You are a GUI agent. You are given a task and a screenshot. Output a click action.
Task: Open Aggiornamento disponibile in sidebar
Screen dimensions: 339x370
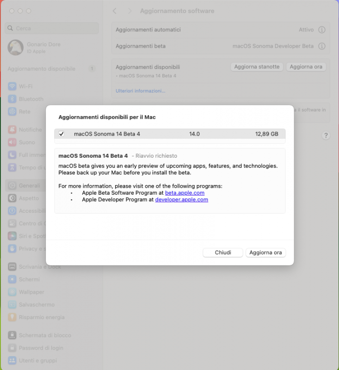(x=52, y=68)
